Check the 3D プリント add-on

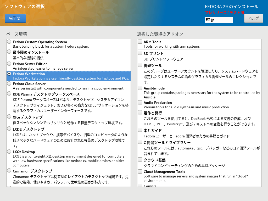pos(140,53)
